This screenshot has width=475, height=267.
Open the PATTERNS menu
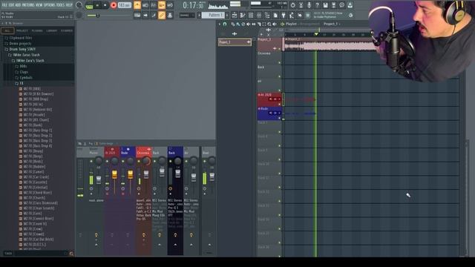click(x=28, y=5)
